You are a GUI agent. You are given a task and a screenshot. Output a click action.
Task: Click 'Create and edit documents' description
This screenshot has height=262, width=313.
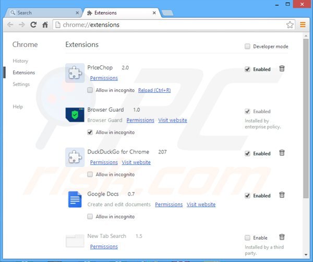click(x=119, y=205)
